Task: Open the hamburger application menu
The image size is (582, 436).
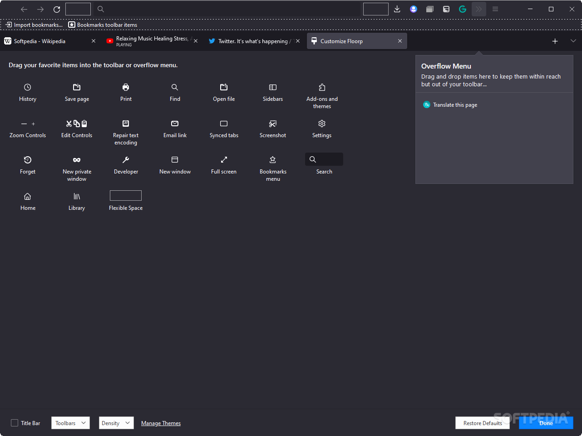Action: coord(495,9)
